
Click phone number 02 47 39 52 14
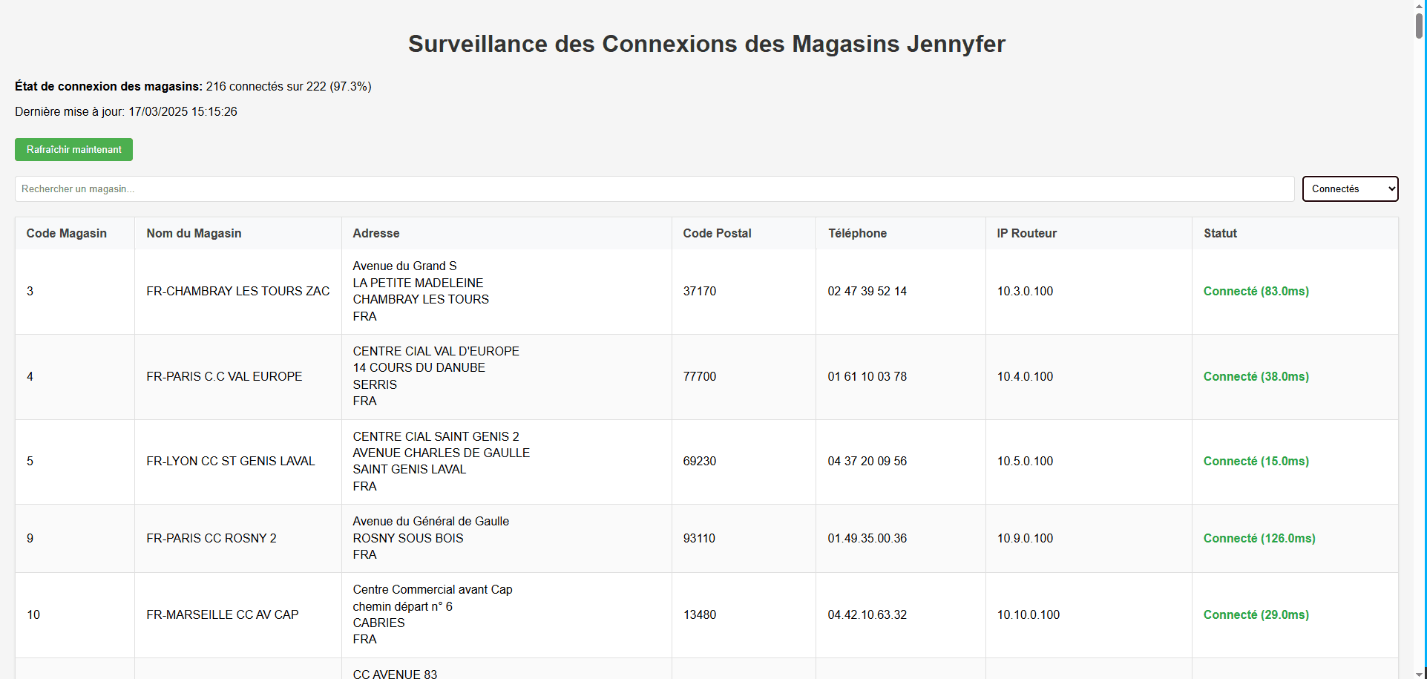tap(867, 291)
